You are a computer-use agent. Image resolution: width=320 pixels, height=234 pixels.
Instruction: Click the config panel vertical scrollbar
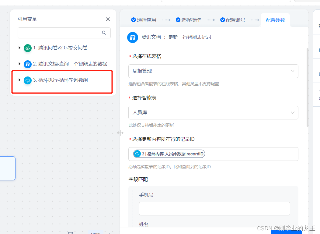[307, 87]
